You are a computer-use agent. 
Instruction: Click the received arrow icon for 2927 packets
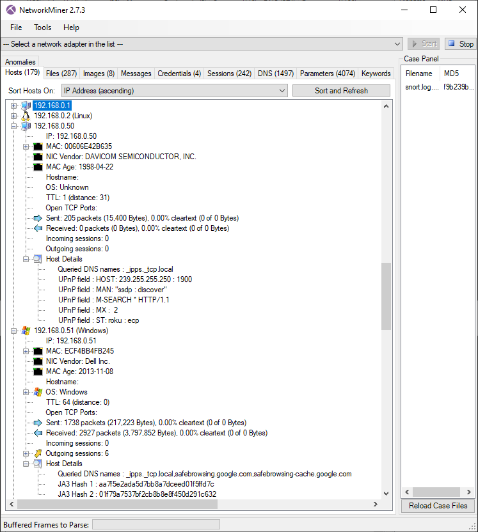click(x=38, y=433)
